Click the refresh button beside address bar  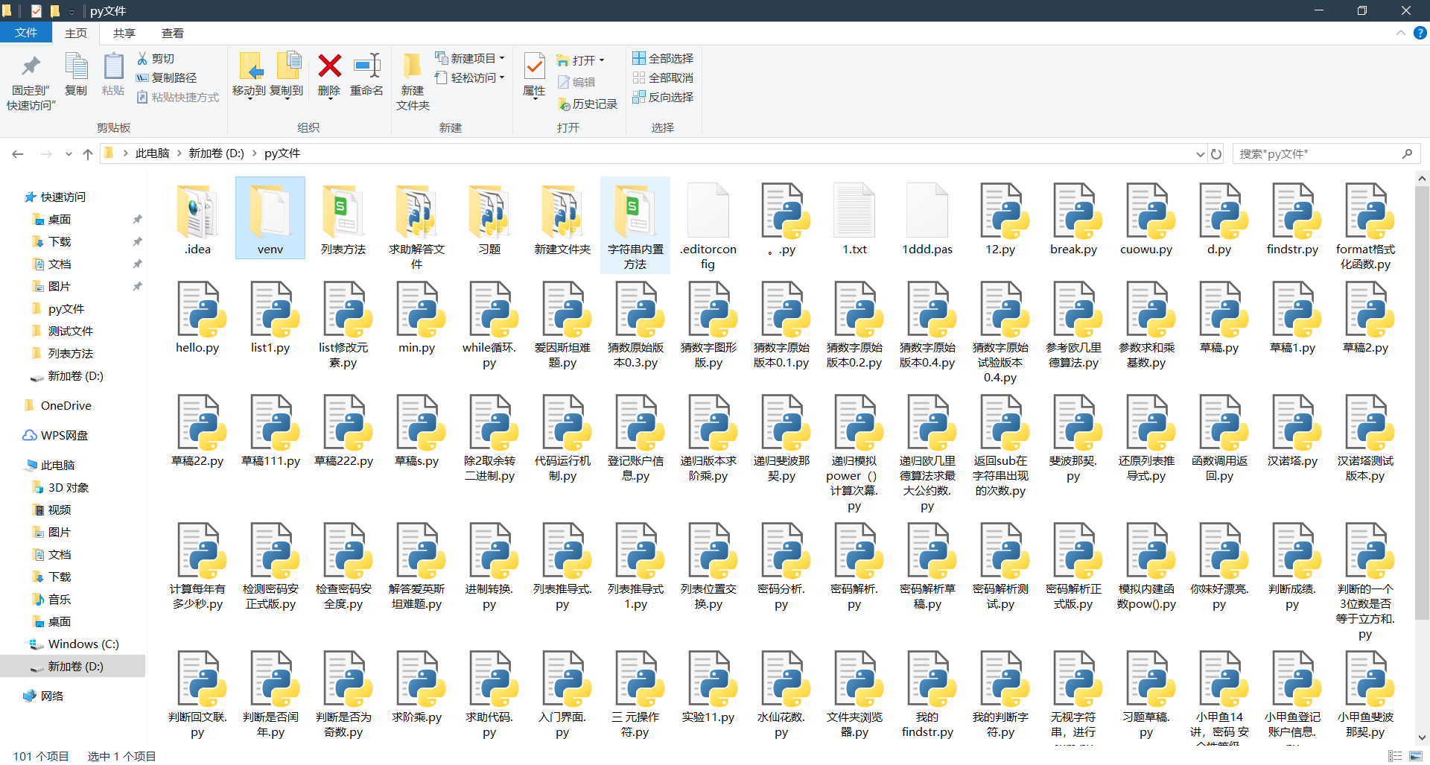click(1216, 154)
